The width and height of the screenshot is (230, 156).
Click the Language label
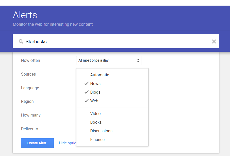coord(30,88)
